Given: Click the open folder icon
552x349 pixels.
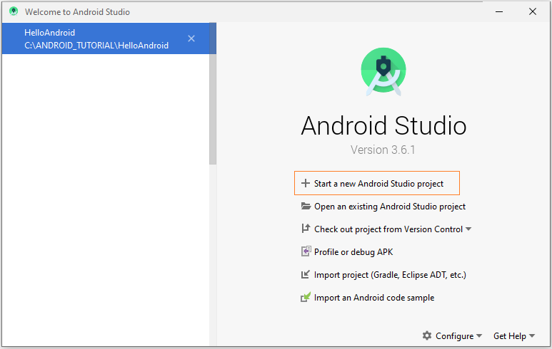Looking at the screenshot, I should coord(306,206).
